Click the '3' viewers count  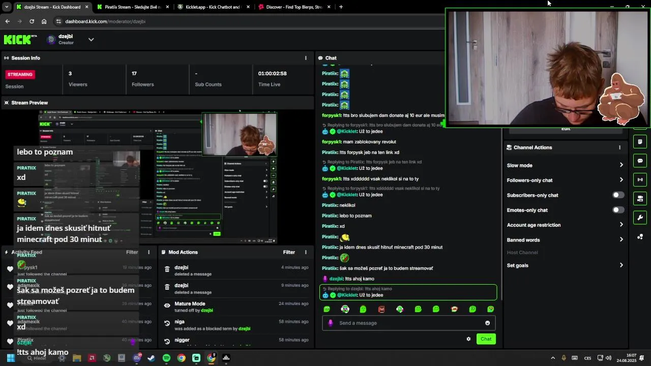[x=70, y=73]
